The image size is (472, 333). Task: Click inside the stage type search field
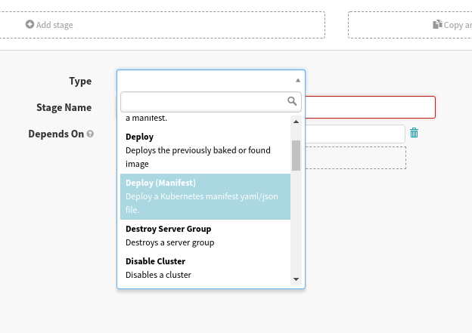pos(203,100)
